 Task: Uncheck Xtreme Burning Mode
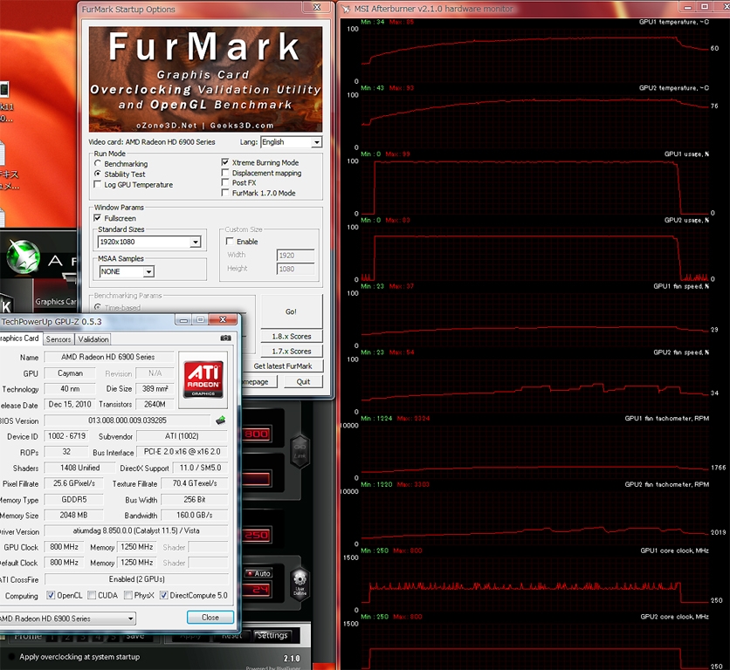(x=225, y=162)
